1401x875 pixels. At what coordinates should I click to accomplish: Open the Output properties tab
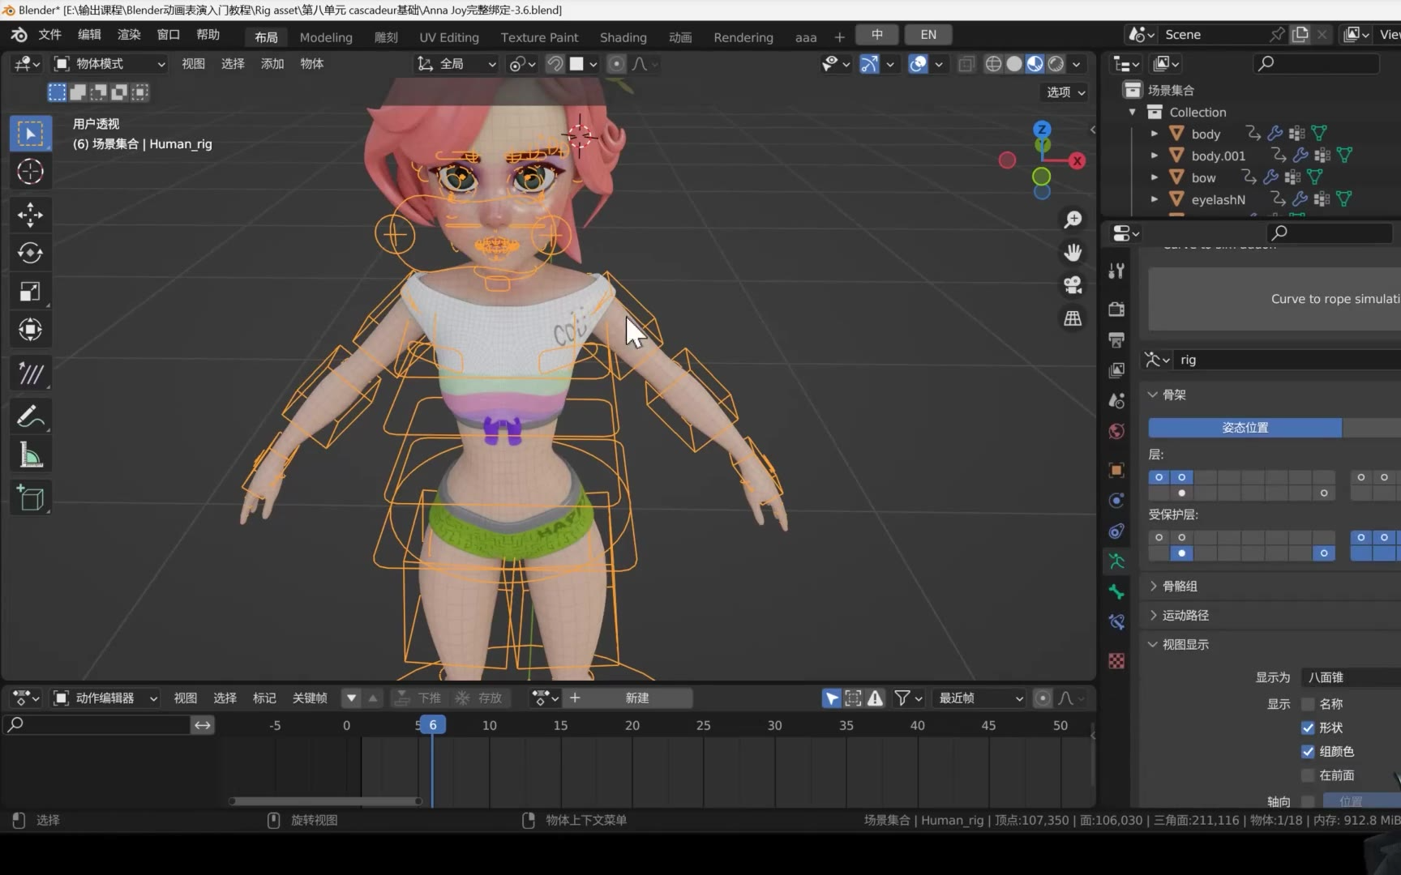coord(1116,339)
